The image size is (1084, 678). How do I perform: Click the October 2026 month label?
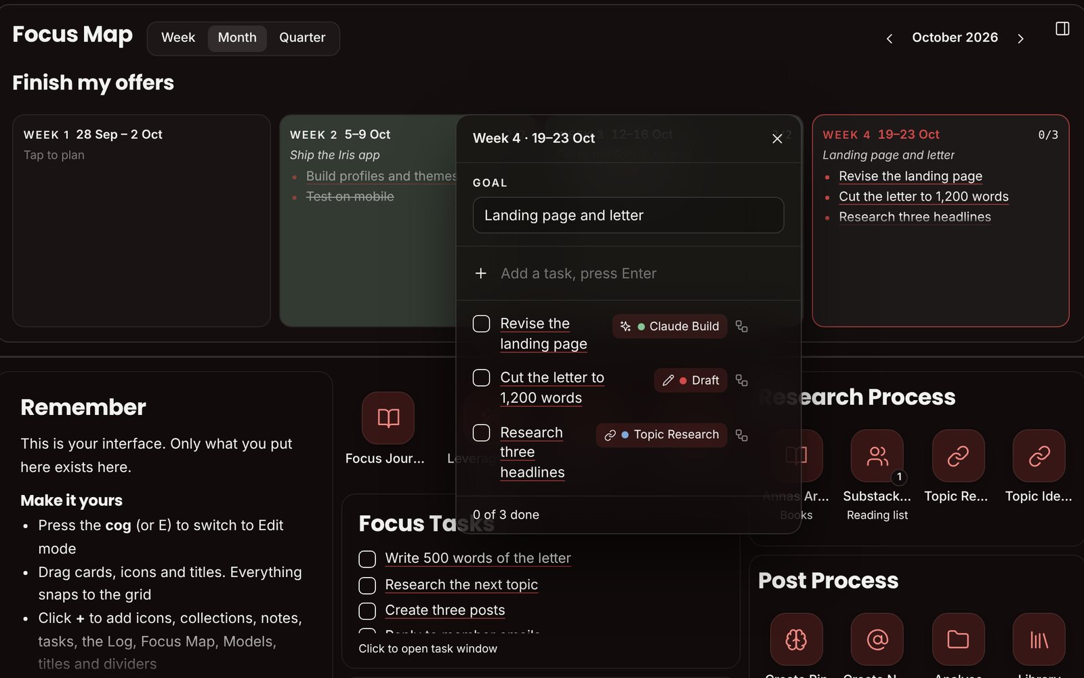(x=955, y=38)
